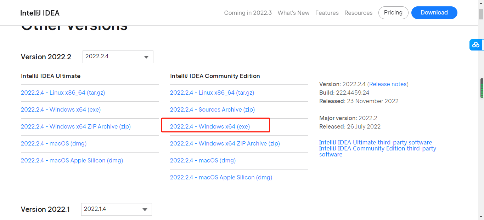Download Community 2022.2.4 Linux x86_64 tar.gz
Image resolution: width=484 pixels, height=220 pixels.
click(212, 93)
